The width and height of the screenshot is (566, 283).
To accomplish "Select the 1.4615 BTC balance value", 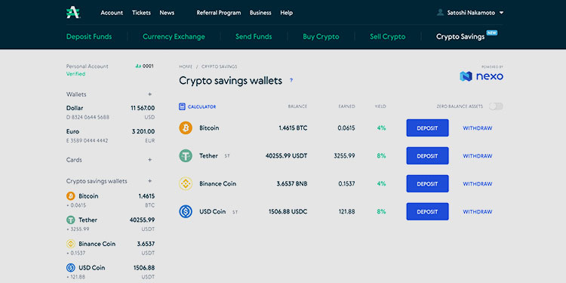I will tap(293, 128).
